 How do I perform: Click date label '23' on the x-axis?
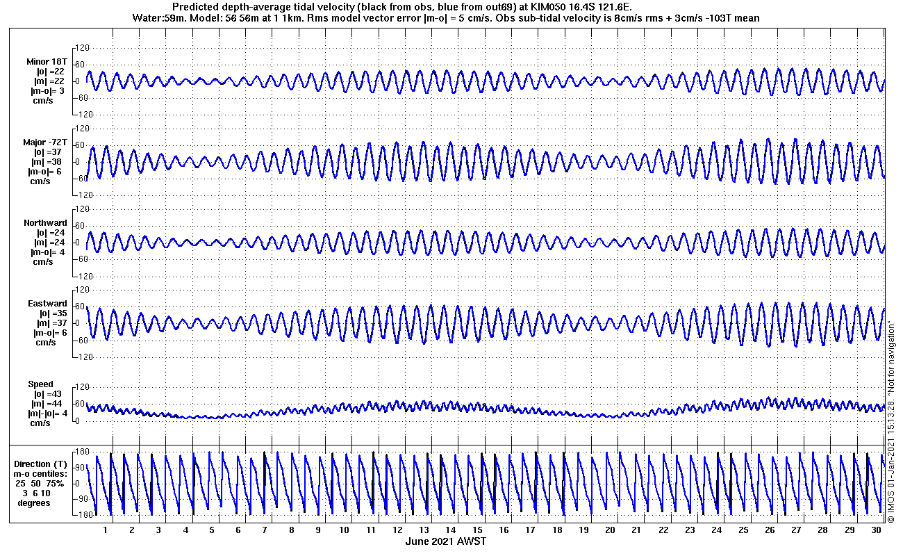click(x=690, y=530)
